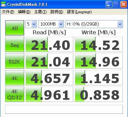Viewport: 128px width, 117px height.
Task: Select the Seq write result 14.52
Action: click(99, 44)
